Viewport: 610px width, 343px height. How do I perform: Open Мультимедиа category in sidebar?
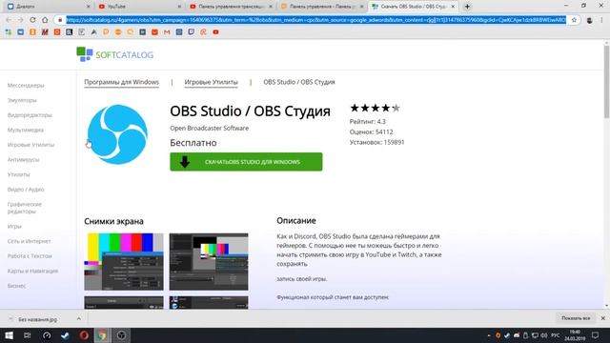pos(26,130)
